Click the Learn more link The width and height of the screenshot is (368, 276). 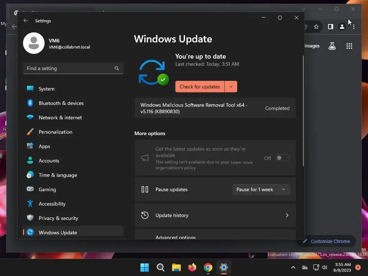tap(241, 162)
